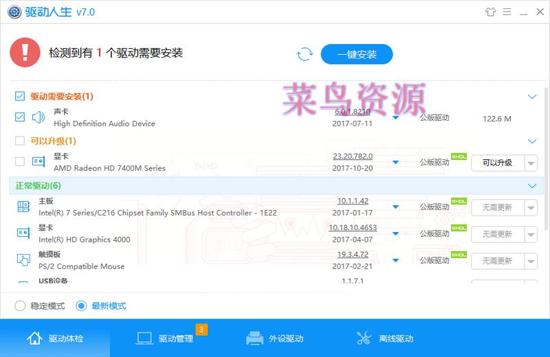Click the High Definition Audio Device name
The height and width of the screenshot is (357, 550).
click(104, 124)
